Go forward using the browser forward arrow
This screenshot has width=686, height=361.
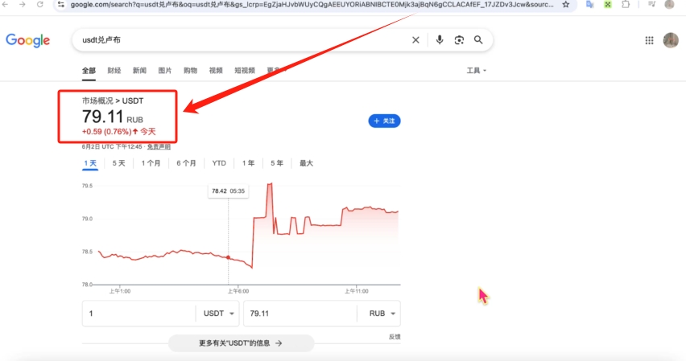coord(22,4)
